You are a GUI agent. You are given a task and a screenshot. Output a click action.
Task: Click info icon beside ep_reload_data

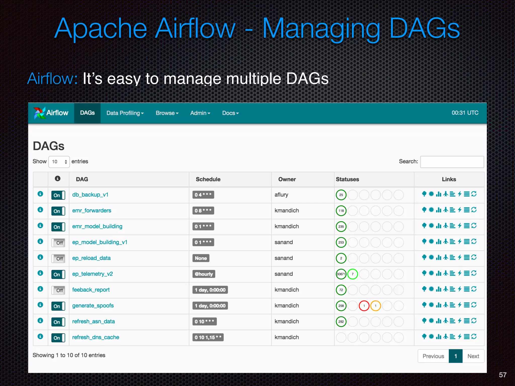click(x=40, y=257)
